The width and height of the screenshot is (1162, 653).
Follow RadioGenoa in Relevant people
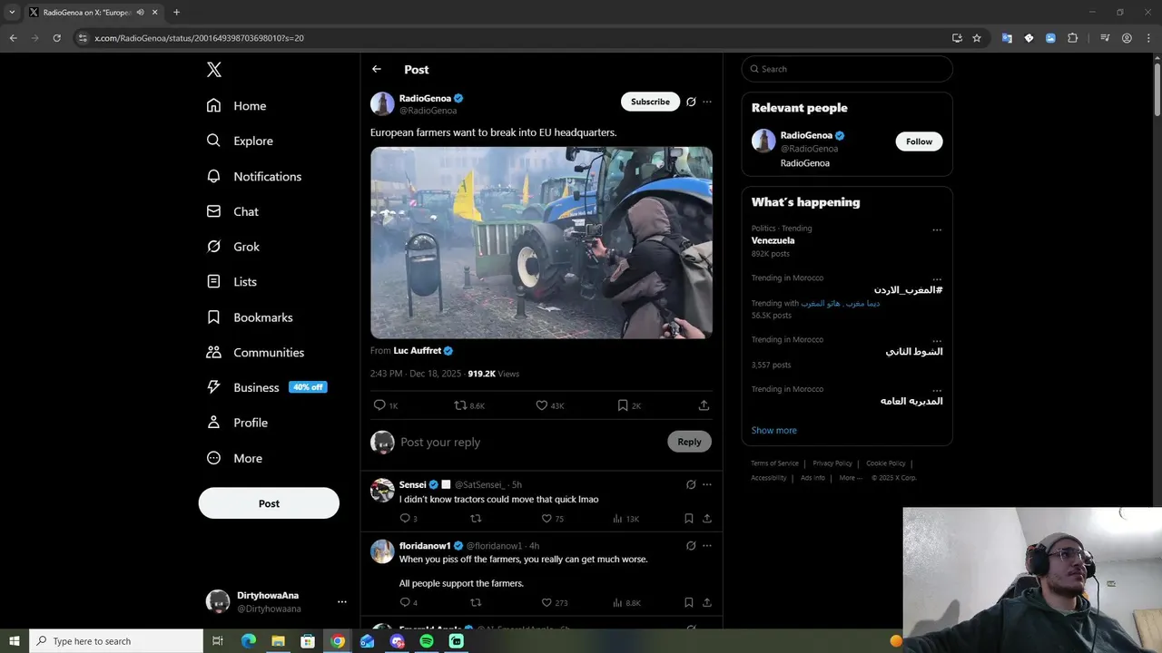tap(919, 141)
